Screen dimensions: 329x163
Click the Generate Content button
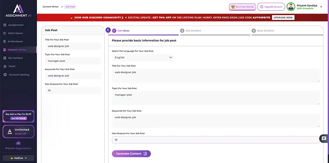tap(131, 154)
